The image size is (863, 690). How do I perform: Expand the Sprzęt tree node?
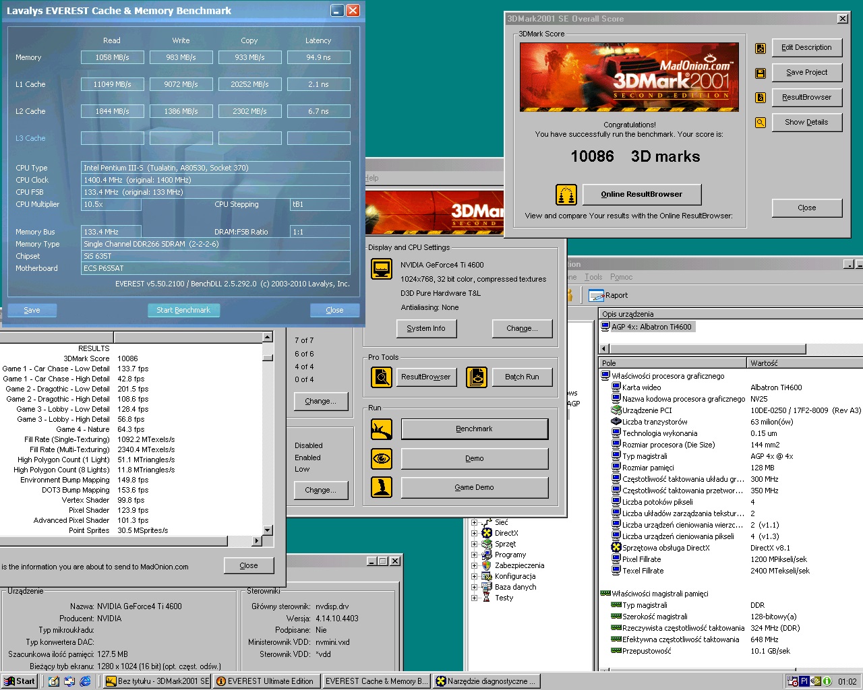coord(474,544)
